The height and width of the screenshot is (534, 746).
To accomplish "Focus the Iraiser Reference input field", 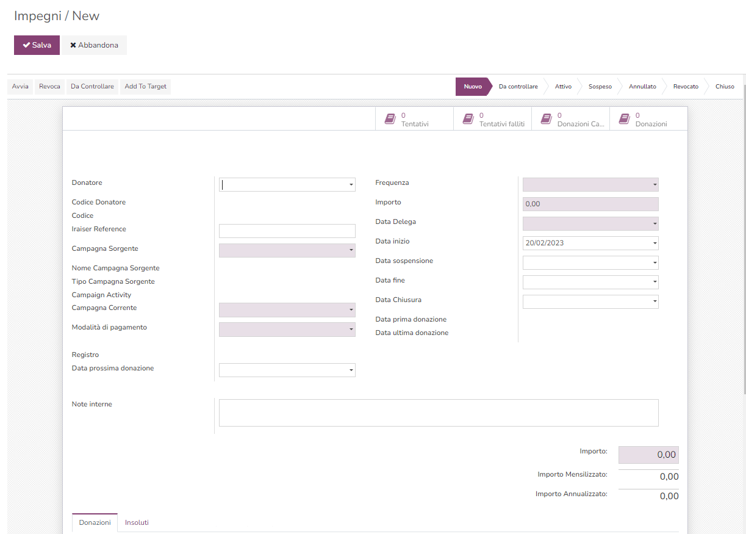I will [x=287, y=231].
